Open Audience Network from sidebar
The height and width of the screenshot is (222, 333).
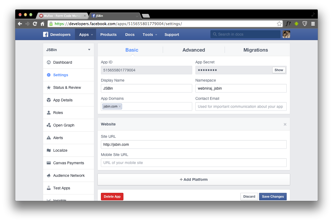click(x=69, y=175)
